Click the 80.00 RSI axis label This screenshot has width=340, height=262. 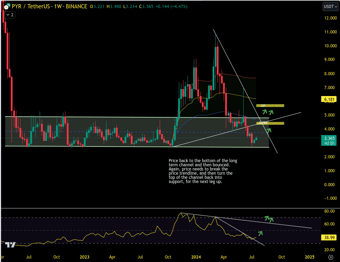point(329,211)
